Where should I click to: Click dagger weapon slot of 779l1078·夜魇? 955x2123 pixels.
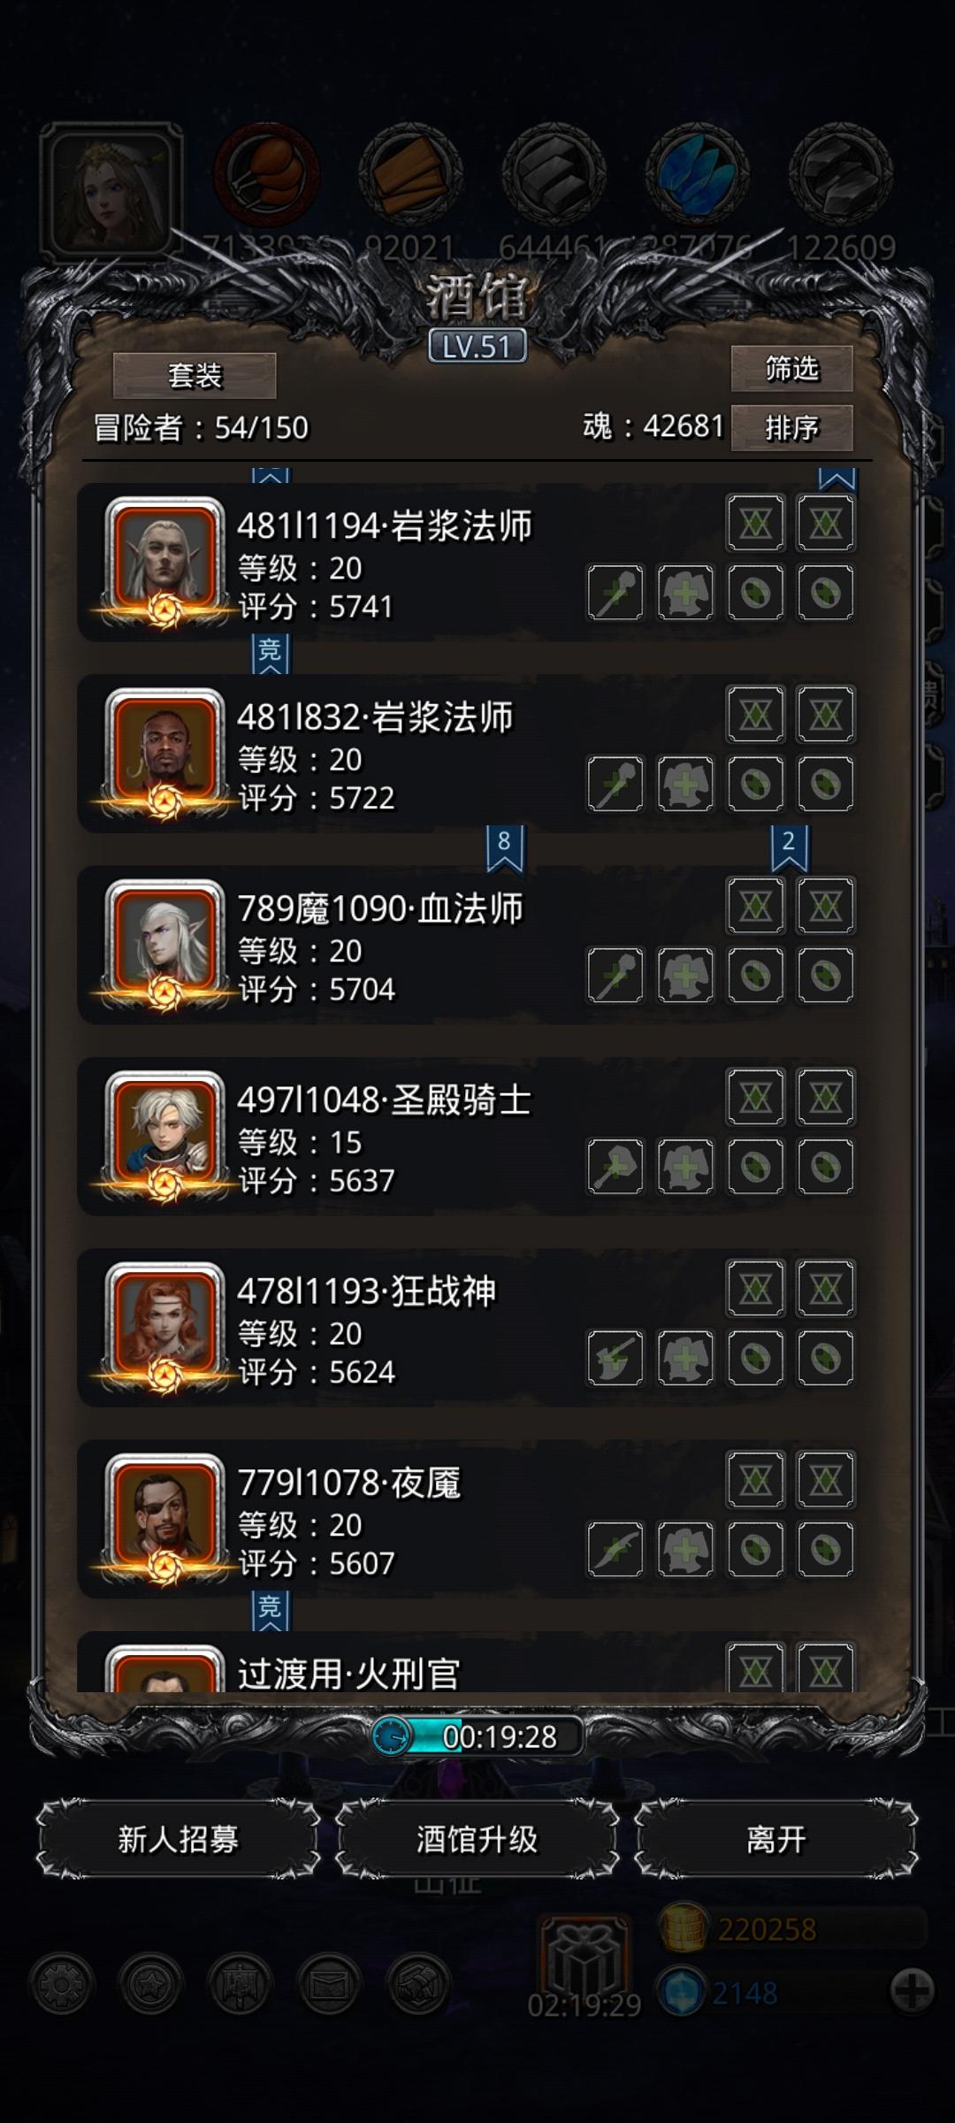[x=615, y=1549]
